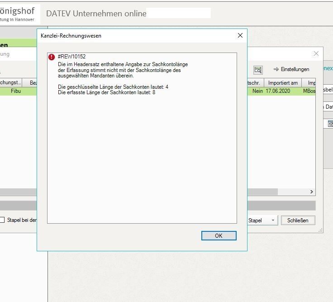Open the preview search icon next to Einstellungen

pos(258,70)
